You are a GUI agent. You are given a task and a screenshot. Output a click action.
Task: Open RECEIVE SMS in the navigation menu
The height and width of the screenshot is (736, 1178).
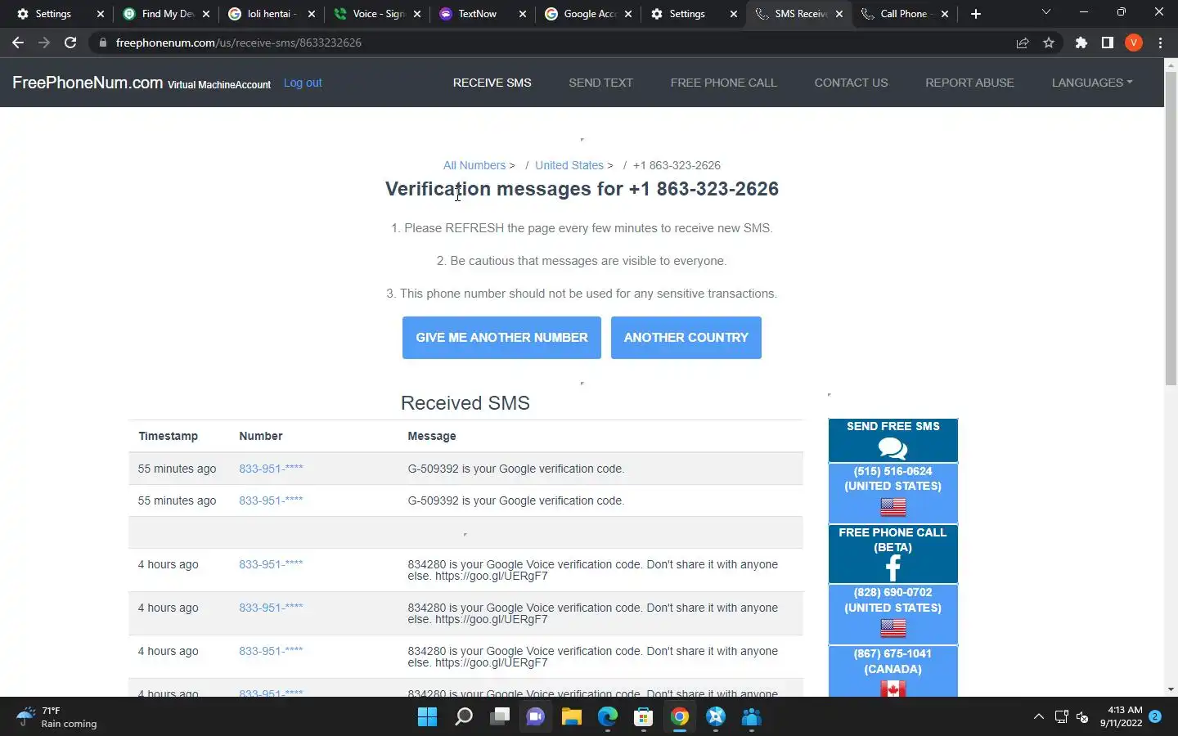point(492,83)
